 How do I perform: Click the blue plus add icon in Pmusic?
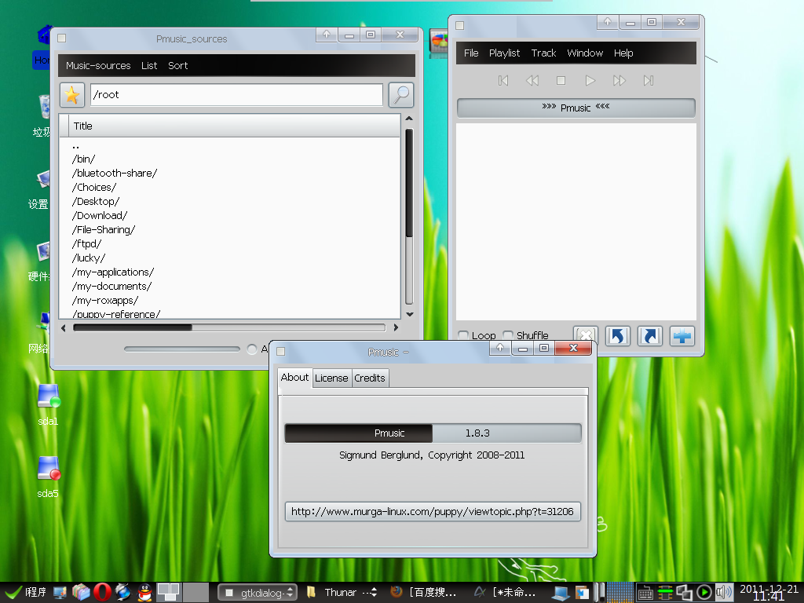[x=682, y=336]
